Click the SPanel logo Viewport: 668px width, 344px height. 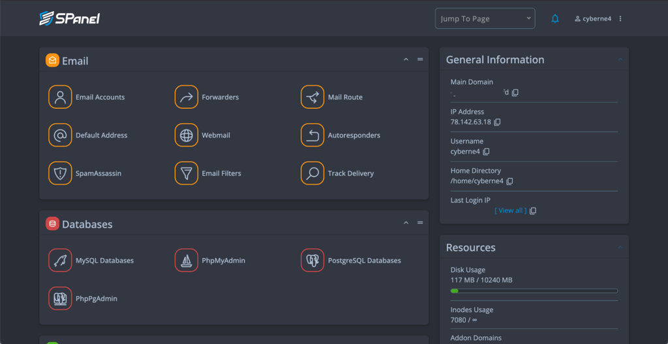(x=69, y=18)
